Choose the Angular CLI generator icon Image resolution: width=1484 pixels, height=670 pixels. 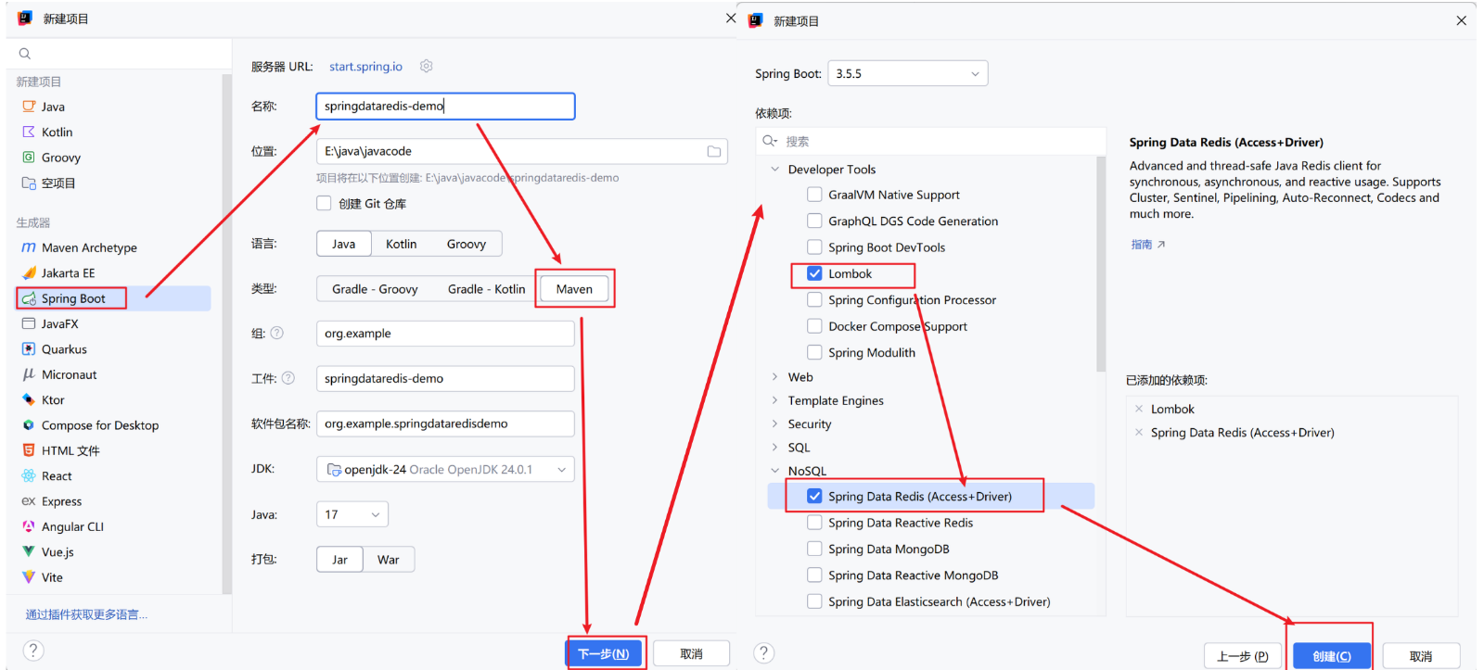29,526
